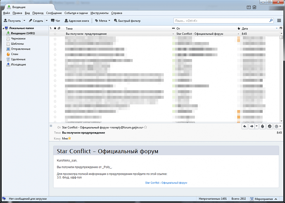Open the События и задачи menu

click(x=76, y=13)
